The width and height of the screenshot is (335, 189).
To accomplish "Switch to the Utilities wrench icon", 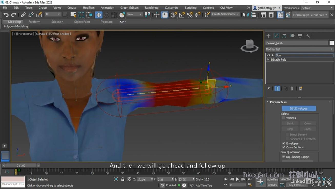I will [x=308, y=36].
